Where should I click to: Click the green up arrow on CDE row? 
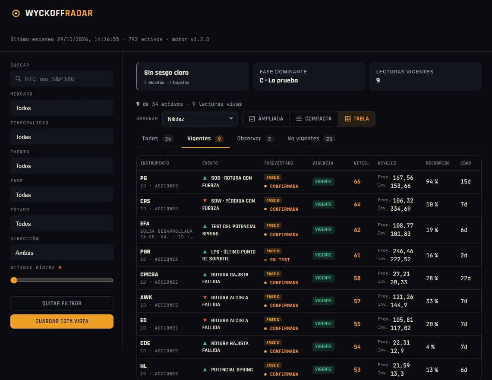pyautogui.click(x=205, y=343)
